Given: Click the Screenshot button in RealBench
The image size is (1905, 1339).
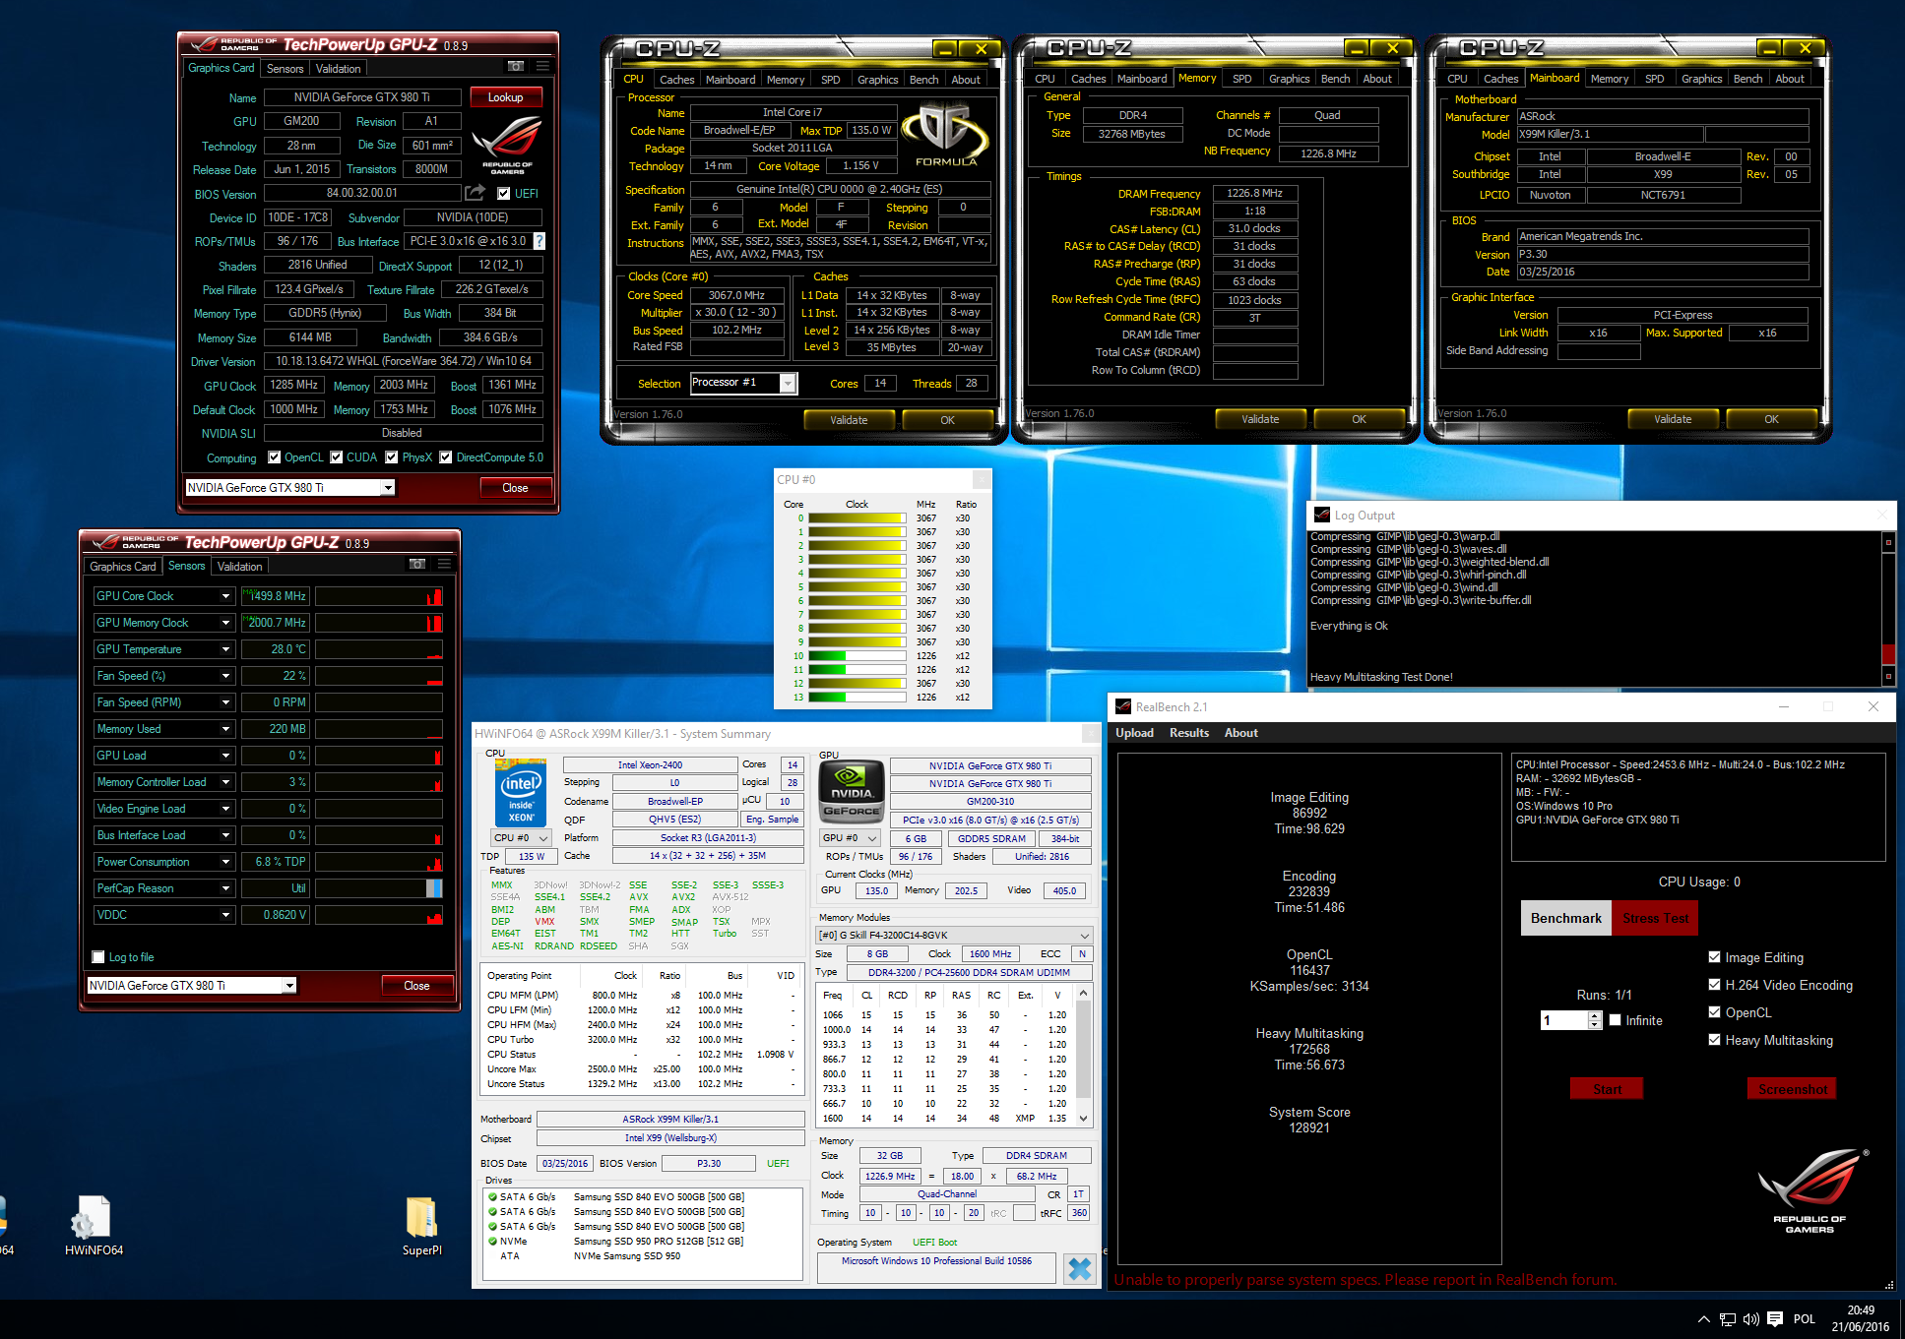Looking at the screenshot, I should pyautogui.click(x=1793, y=1089).
